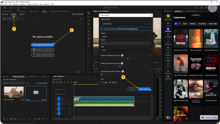Adjust the Maximum length in characters slider
This screenshot has height=124, width=220.
click(128, 59)
